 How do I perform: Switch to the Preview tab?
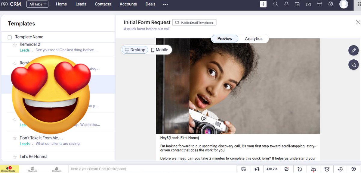(225, 39)
